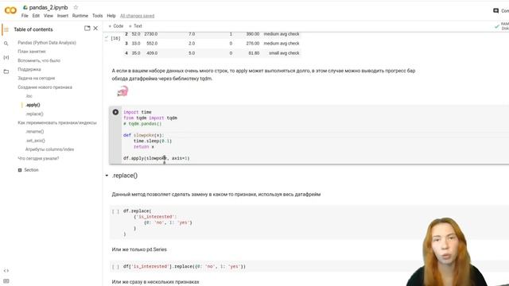The height and width of the screenshot is (286, 509).
Task: Jump to Атрибуты columns/index entry
Action: tap(49, 149)
